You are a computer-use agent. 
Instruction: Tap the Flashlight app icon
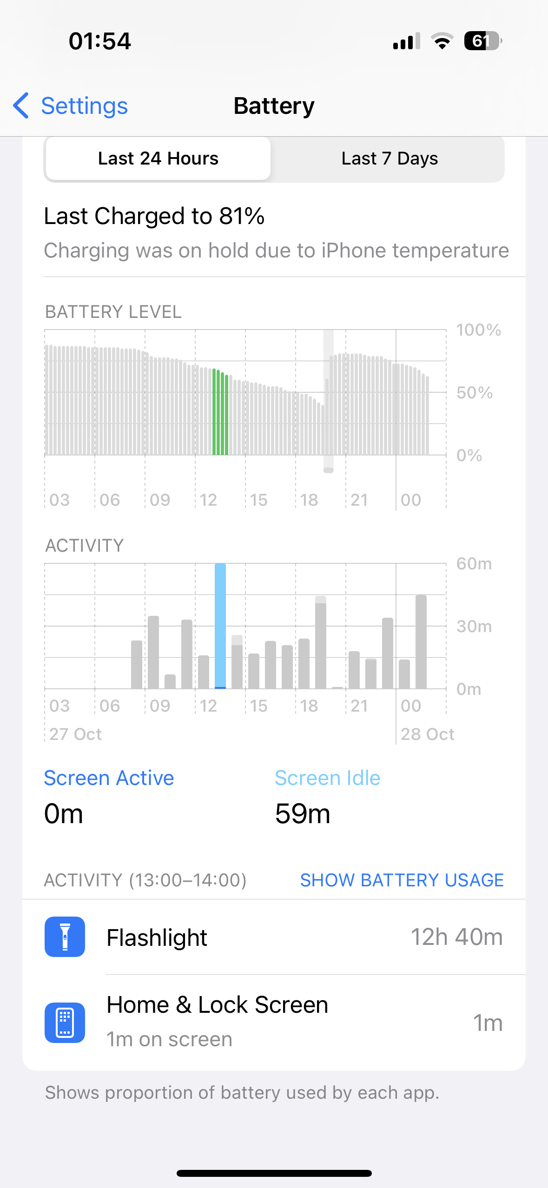tap(65, 937)
